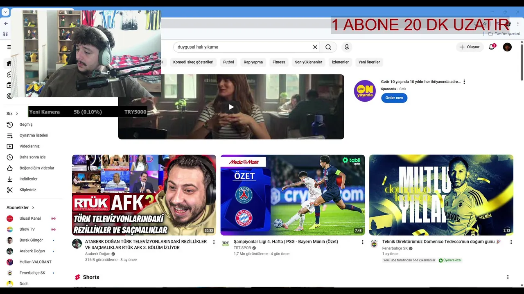This screenshot has height=294, width=524.
Task: Select Fitness filter chip
Action: (x=279, y=62)
